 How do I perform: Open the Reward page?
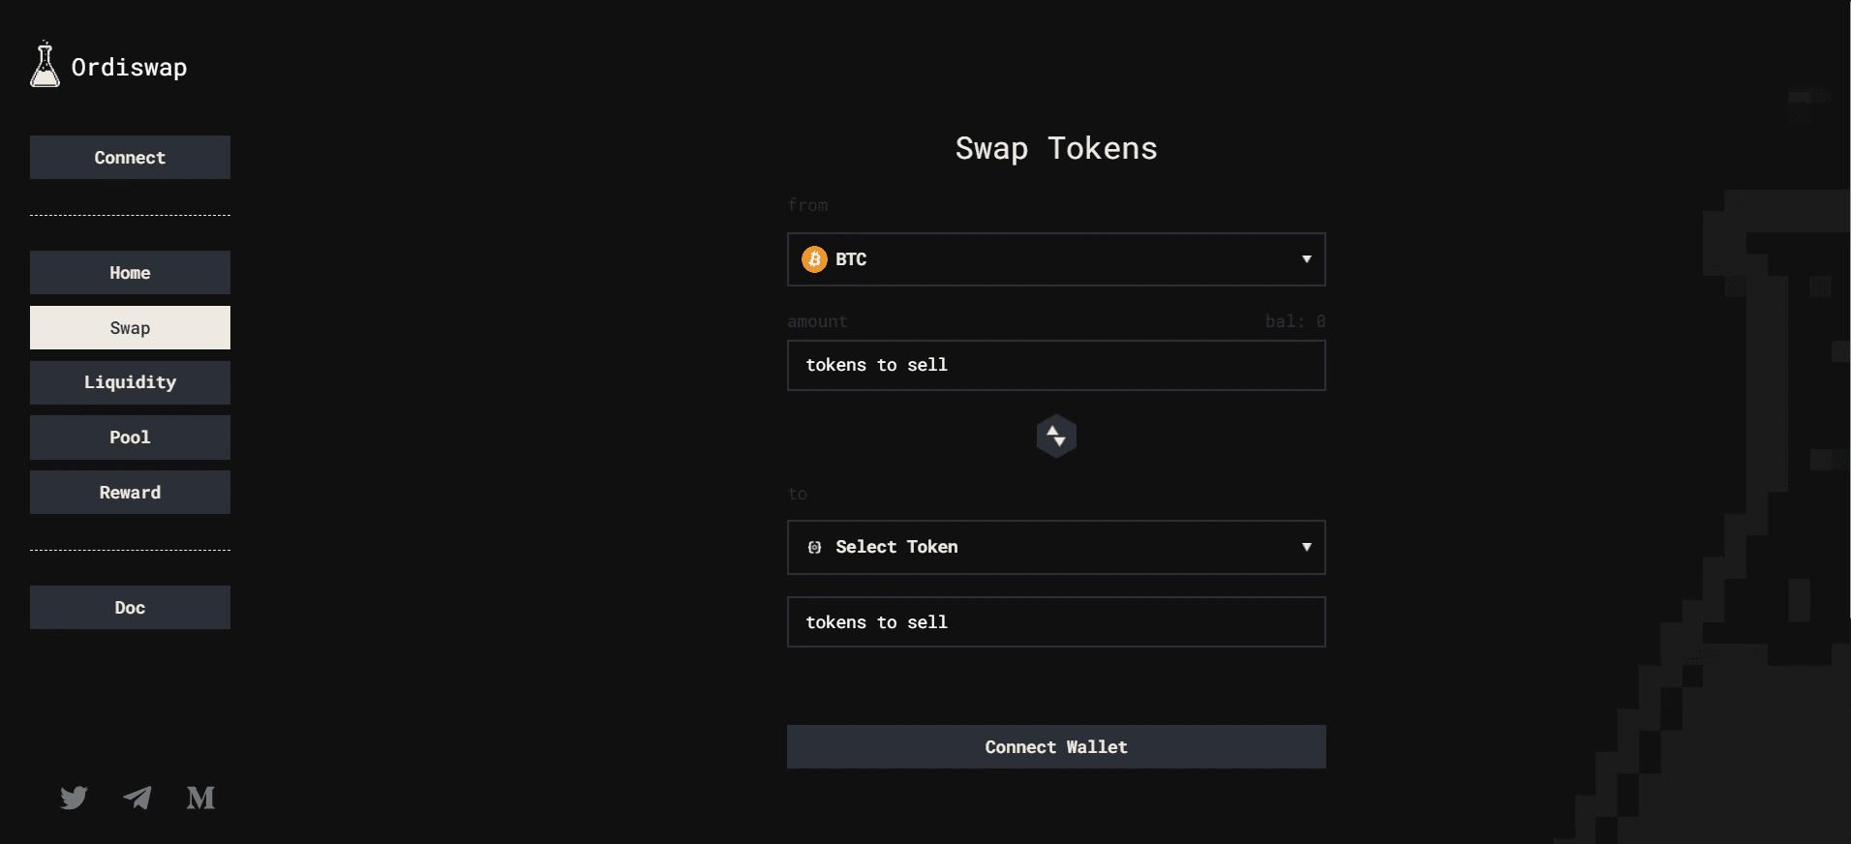130,493
